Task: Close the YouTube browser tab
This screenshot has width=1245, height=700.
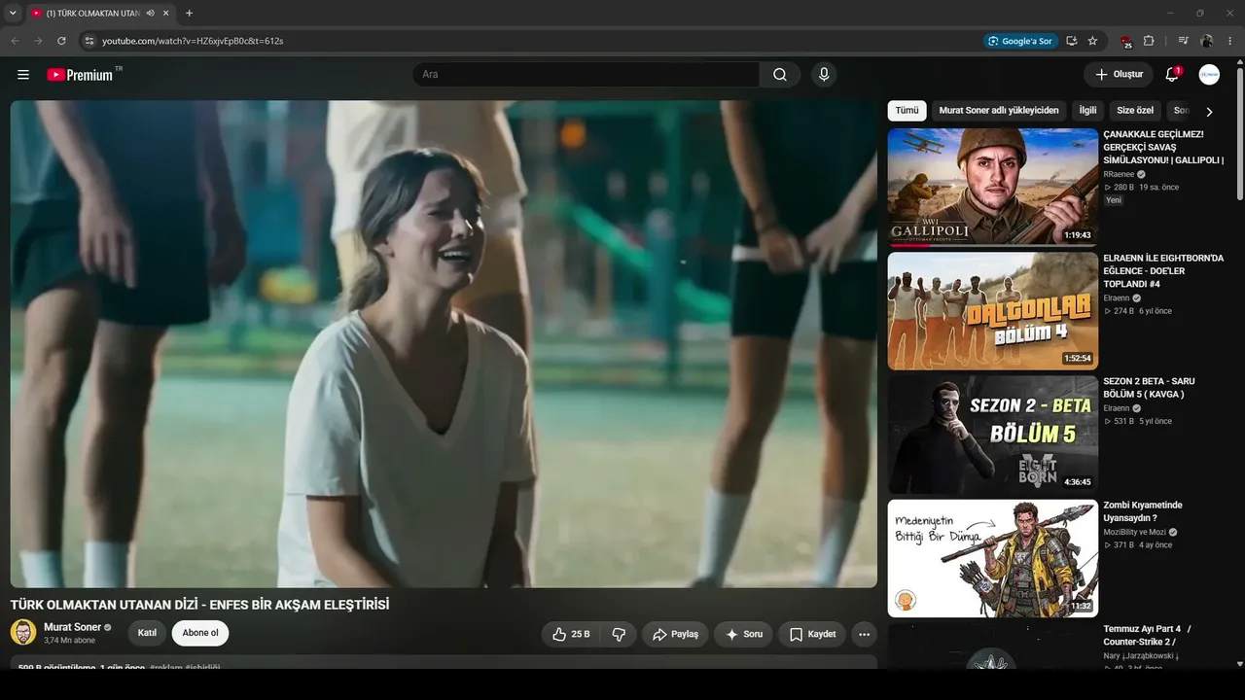Action: [x=166, y=14]
